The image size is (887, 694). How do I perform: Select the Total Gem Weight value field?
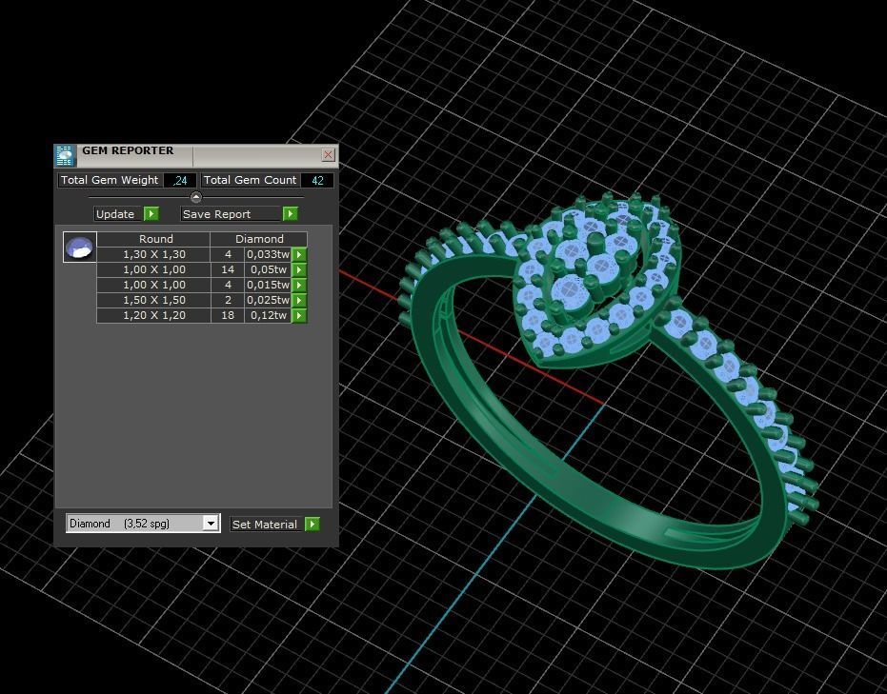(180, 180)
